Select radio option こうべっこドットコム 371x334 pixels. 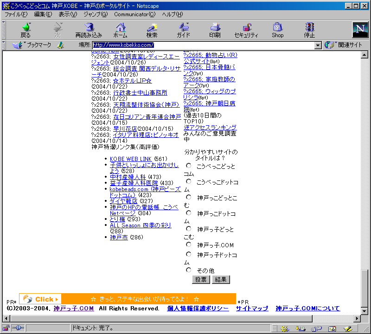pos(189,181)
